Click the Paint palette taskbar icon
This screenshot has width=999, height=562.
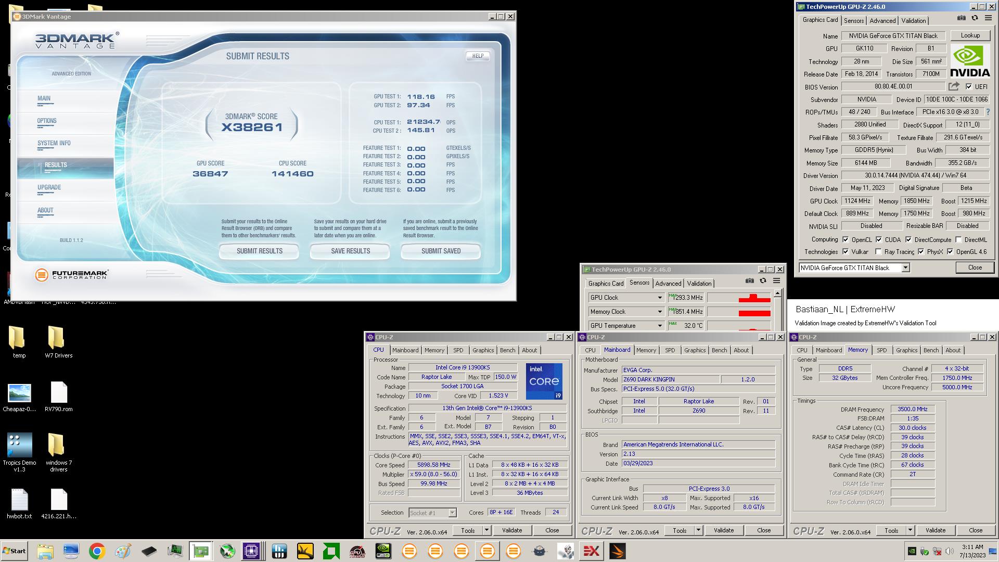[x=123, y=551]
